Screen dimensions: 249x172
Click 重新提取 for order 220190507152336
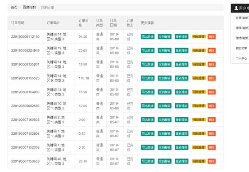point(181,147)
